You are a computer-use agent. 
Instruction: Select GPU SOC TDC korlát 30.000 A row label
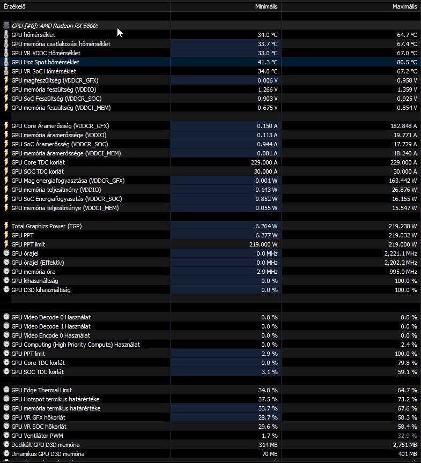click(x=38, y=171)
